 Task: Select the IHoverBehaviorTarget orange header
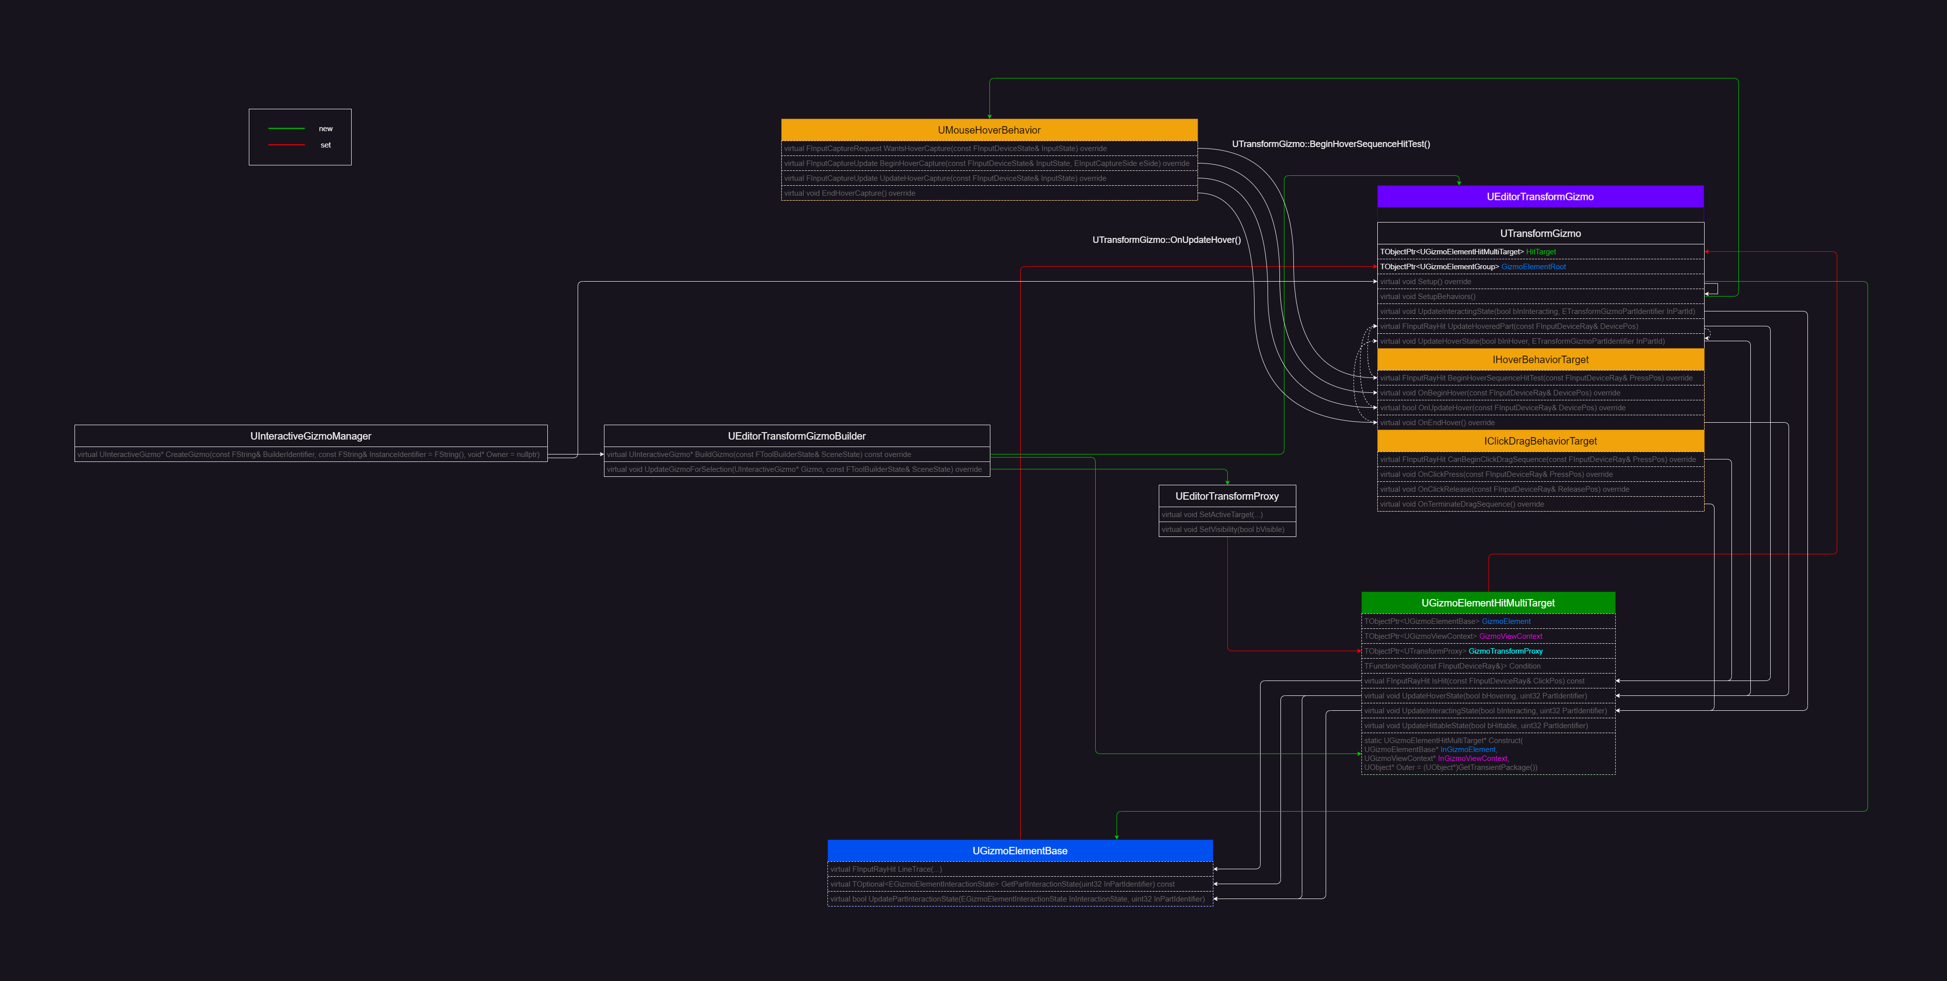coord(1540,360)
